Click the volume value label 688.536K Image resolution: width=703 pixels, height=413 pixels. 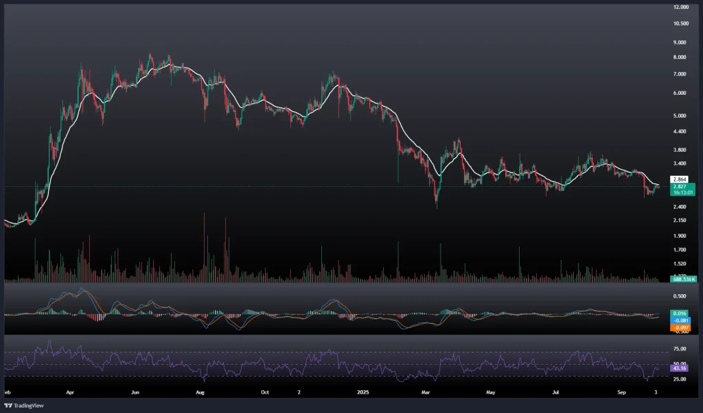pos(683,280)
